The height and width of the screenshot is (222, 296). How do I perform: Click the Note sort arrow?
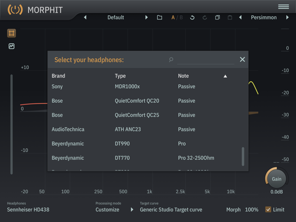225,76
